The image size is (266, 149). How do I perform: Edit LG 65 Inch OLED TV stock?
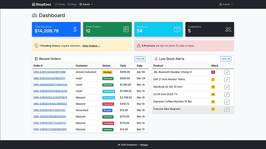click(227, 95)
